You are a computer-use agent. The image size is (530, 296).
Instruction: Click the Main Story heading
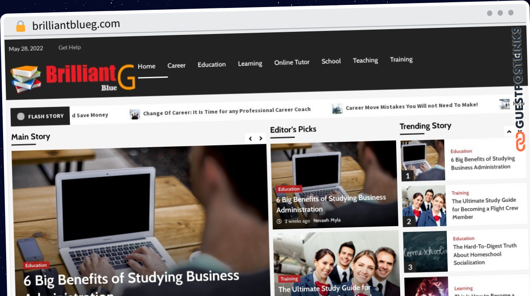pyautogui.click(x=31, y=137)
